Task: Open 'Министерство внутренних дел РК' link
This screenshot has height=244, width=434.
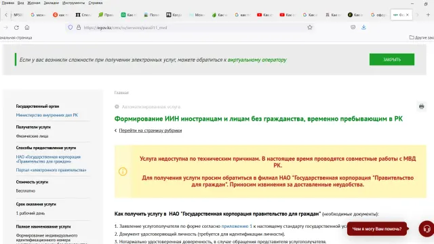Action: [x=47, y=115]
